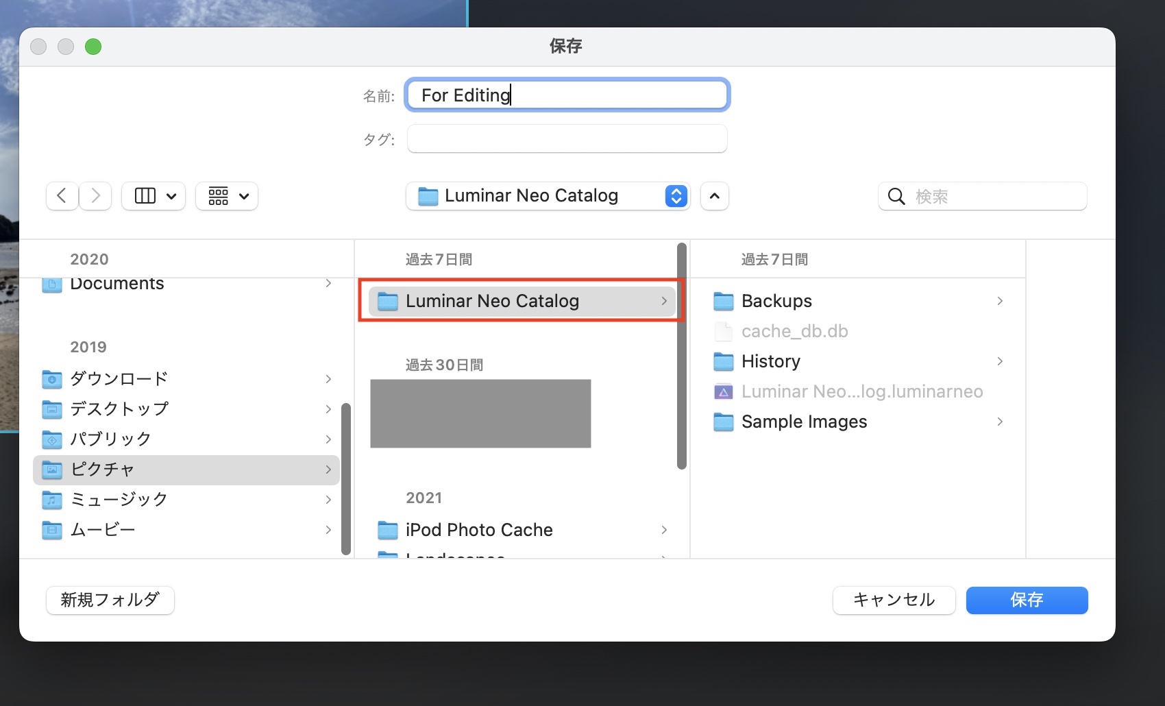Open the column view mode dropdown

[154, 196]
